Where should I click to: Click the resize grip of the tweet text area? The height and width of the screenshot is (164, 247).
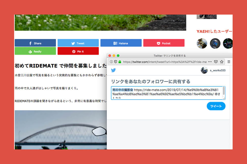coord(224,98)
